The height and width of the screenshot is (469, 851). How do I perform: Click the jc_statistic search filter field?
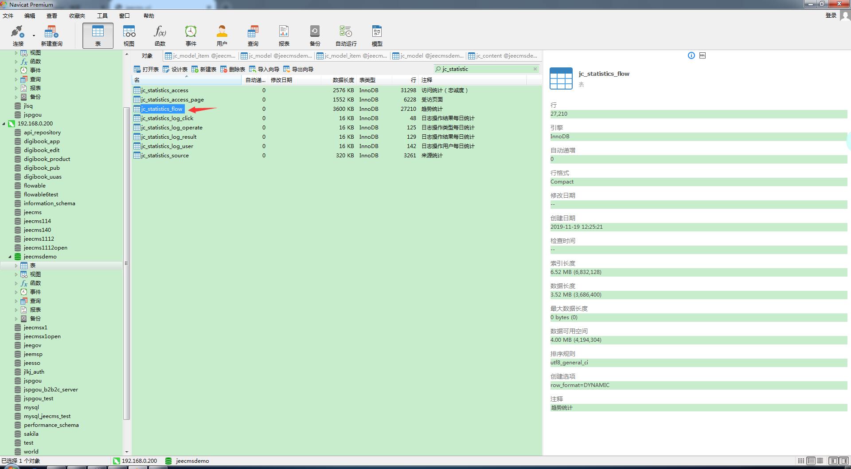pos(485,69)
